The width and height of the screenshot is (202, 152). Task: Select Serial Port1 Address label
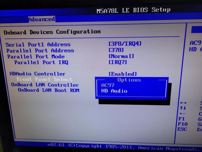click(38, 45)
